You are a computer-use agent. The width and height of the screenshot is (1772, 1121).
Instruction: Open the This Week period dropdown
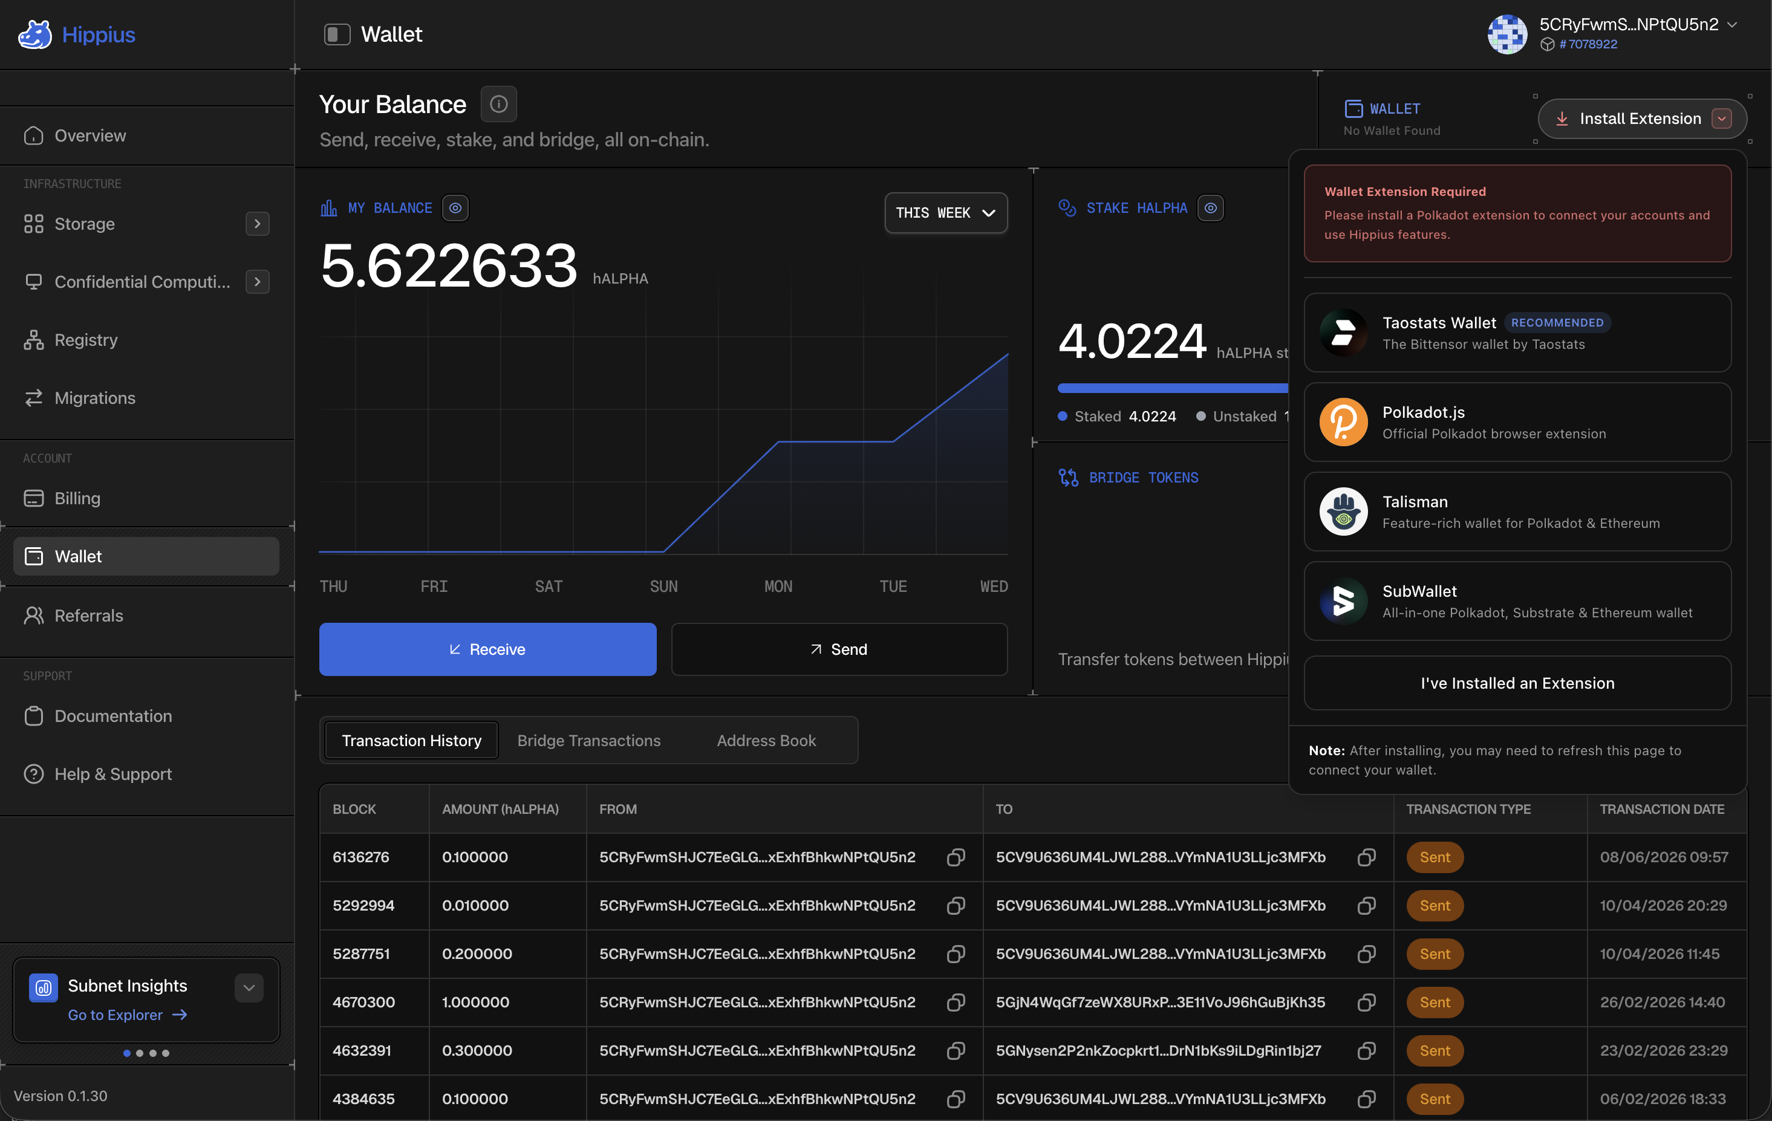pyautogui.click(x=946, y=213)
